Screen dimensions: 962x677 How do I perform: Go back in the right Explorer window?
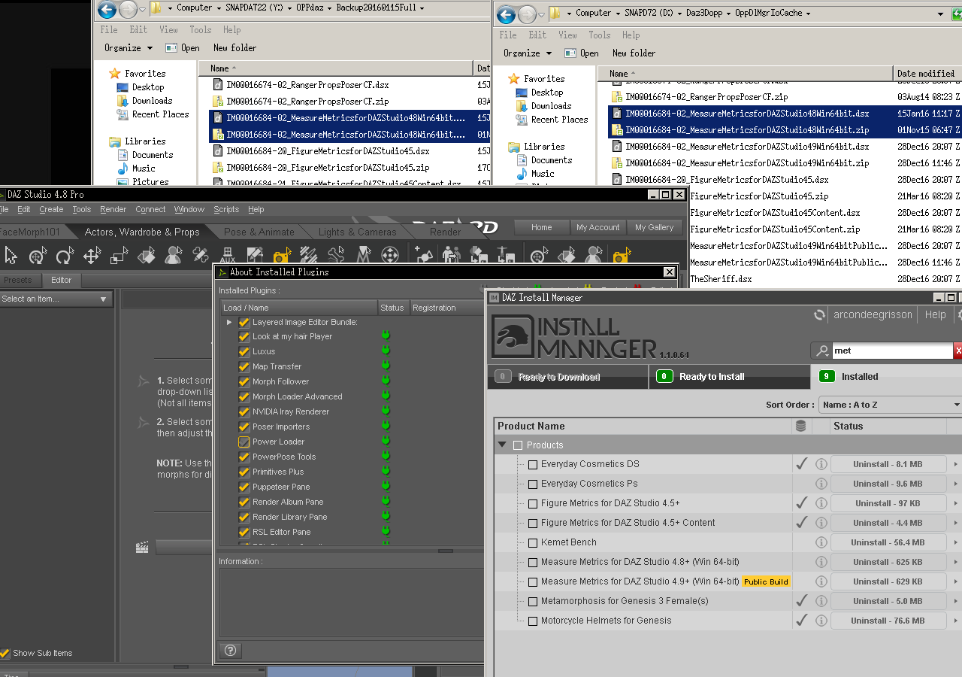pyautogui.click(x=507, y=14)
